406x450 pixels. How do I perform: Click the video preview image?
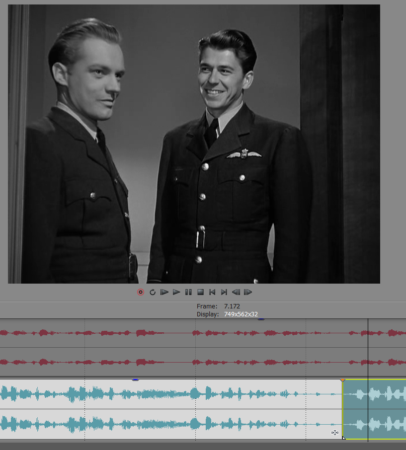[194, 144]
